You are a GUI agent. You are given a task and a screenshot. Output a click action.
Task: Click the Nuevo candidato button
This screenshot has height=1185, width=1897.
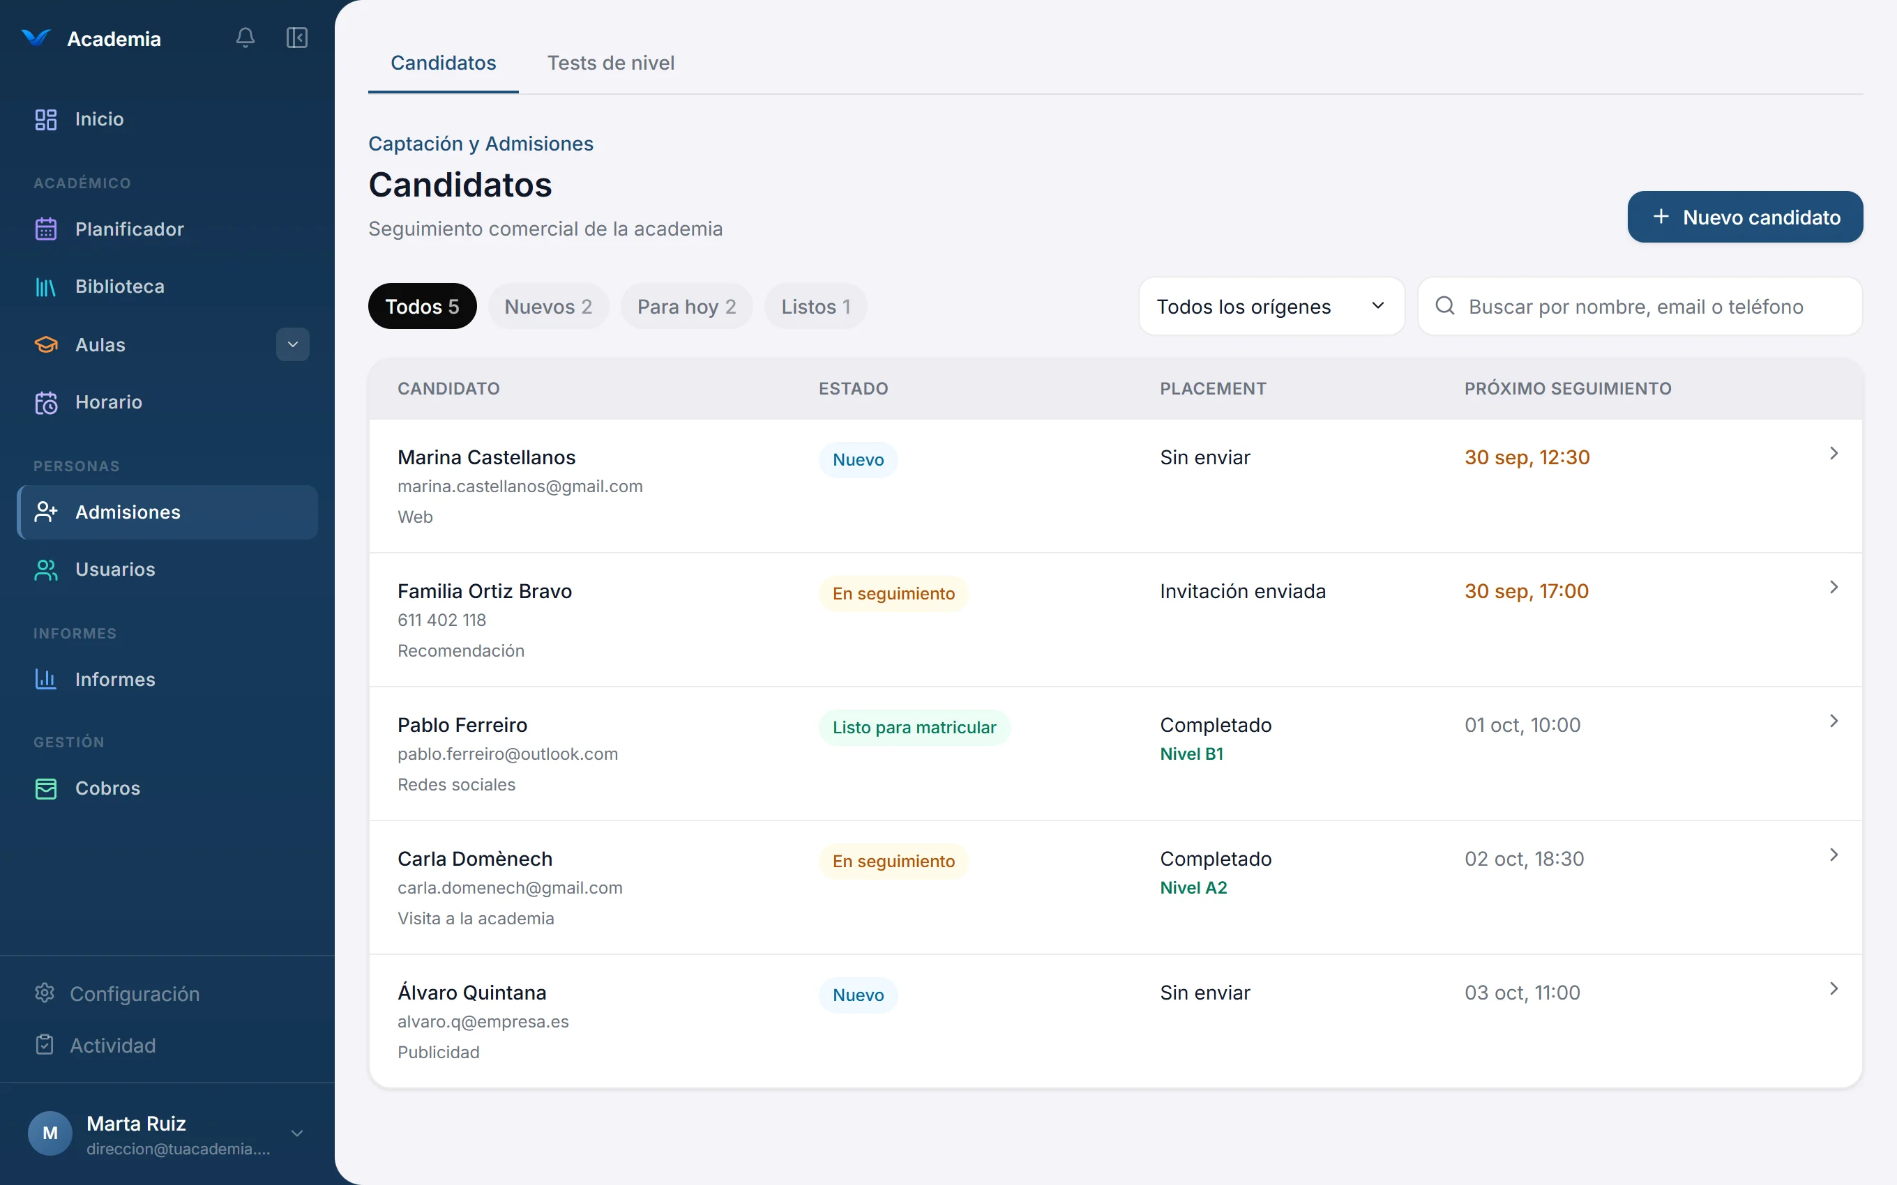coord(1745,217)
